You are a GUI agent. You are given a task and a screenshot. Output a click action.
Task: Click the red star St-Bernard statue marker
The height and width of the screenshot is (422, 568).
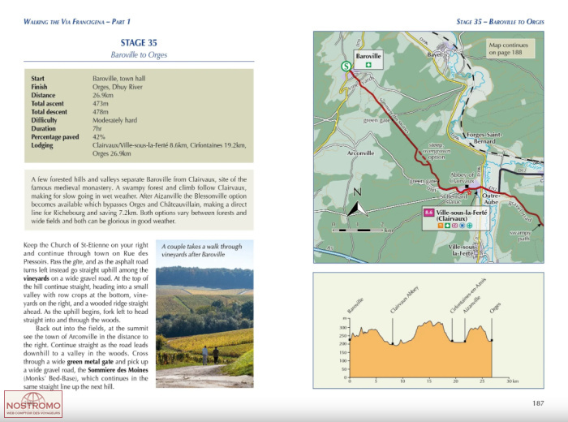[470, 192]
